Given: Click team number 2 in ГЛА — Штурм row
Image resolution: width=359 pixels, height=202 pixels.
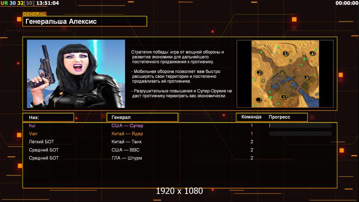Looking at the screenshot, I should pos(252,158).
